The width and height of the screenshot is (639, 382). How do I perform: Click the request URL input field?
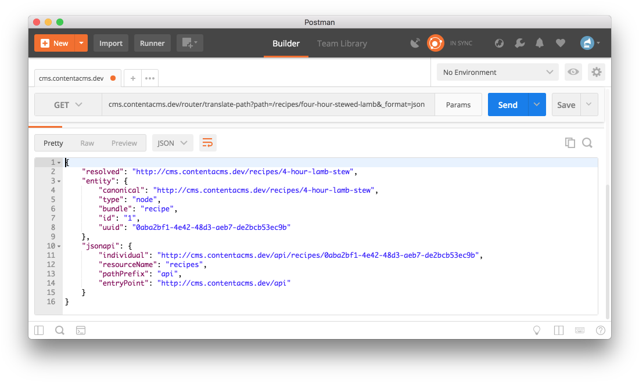click(267, 104)
